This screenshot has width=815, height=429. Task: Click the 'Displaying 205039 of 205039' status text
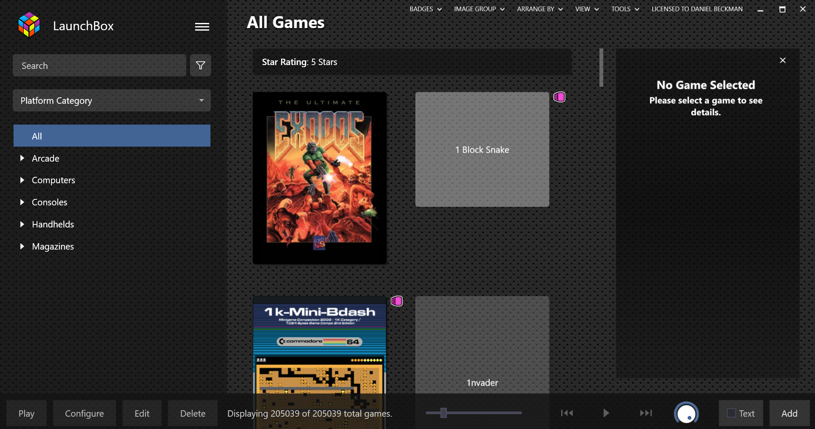click(310, 413)
